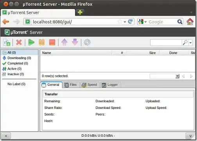The image size is (197, 141).
Task: Sort by the Name column header
Action: click(76, 53)
